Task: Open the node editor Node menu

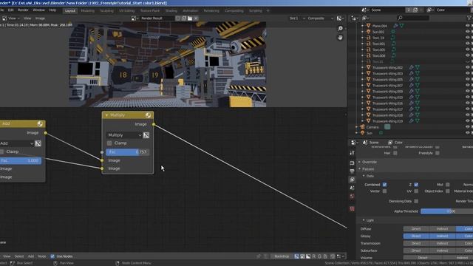Action: (42, 256)
